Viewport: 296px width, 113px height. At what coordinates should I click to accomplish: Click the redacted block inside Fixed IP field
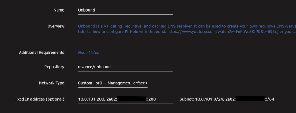pyautogui.click(x=132, y=99)
